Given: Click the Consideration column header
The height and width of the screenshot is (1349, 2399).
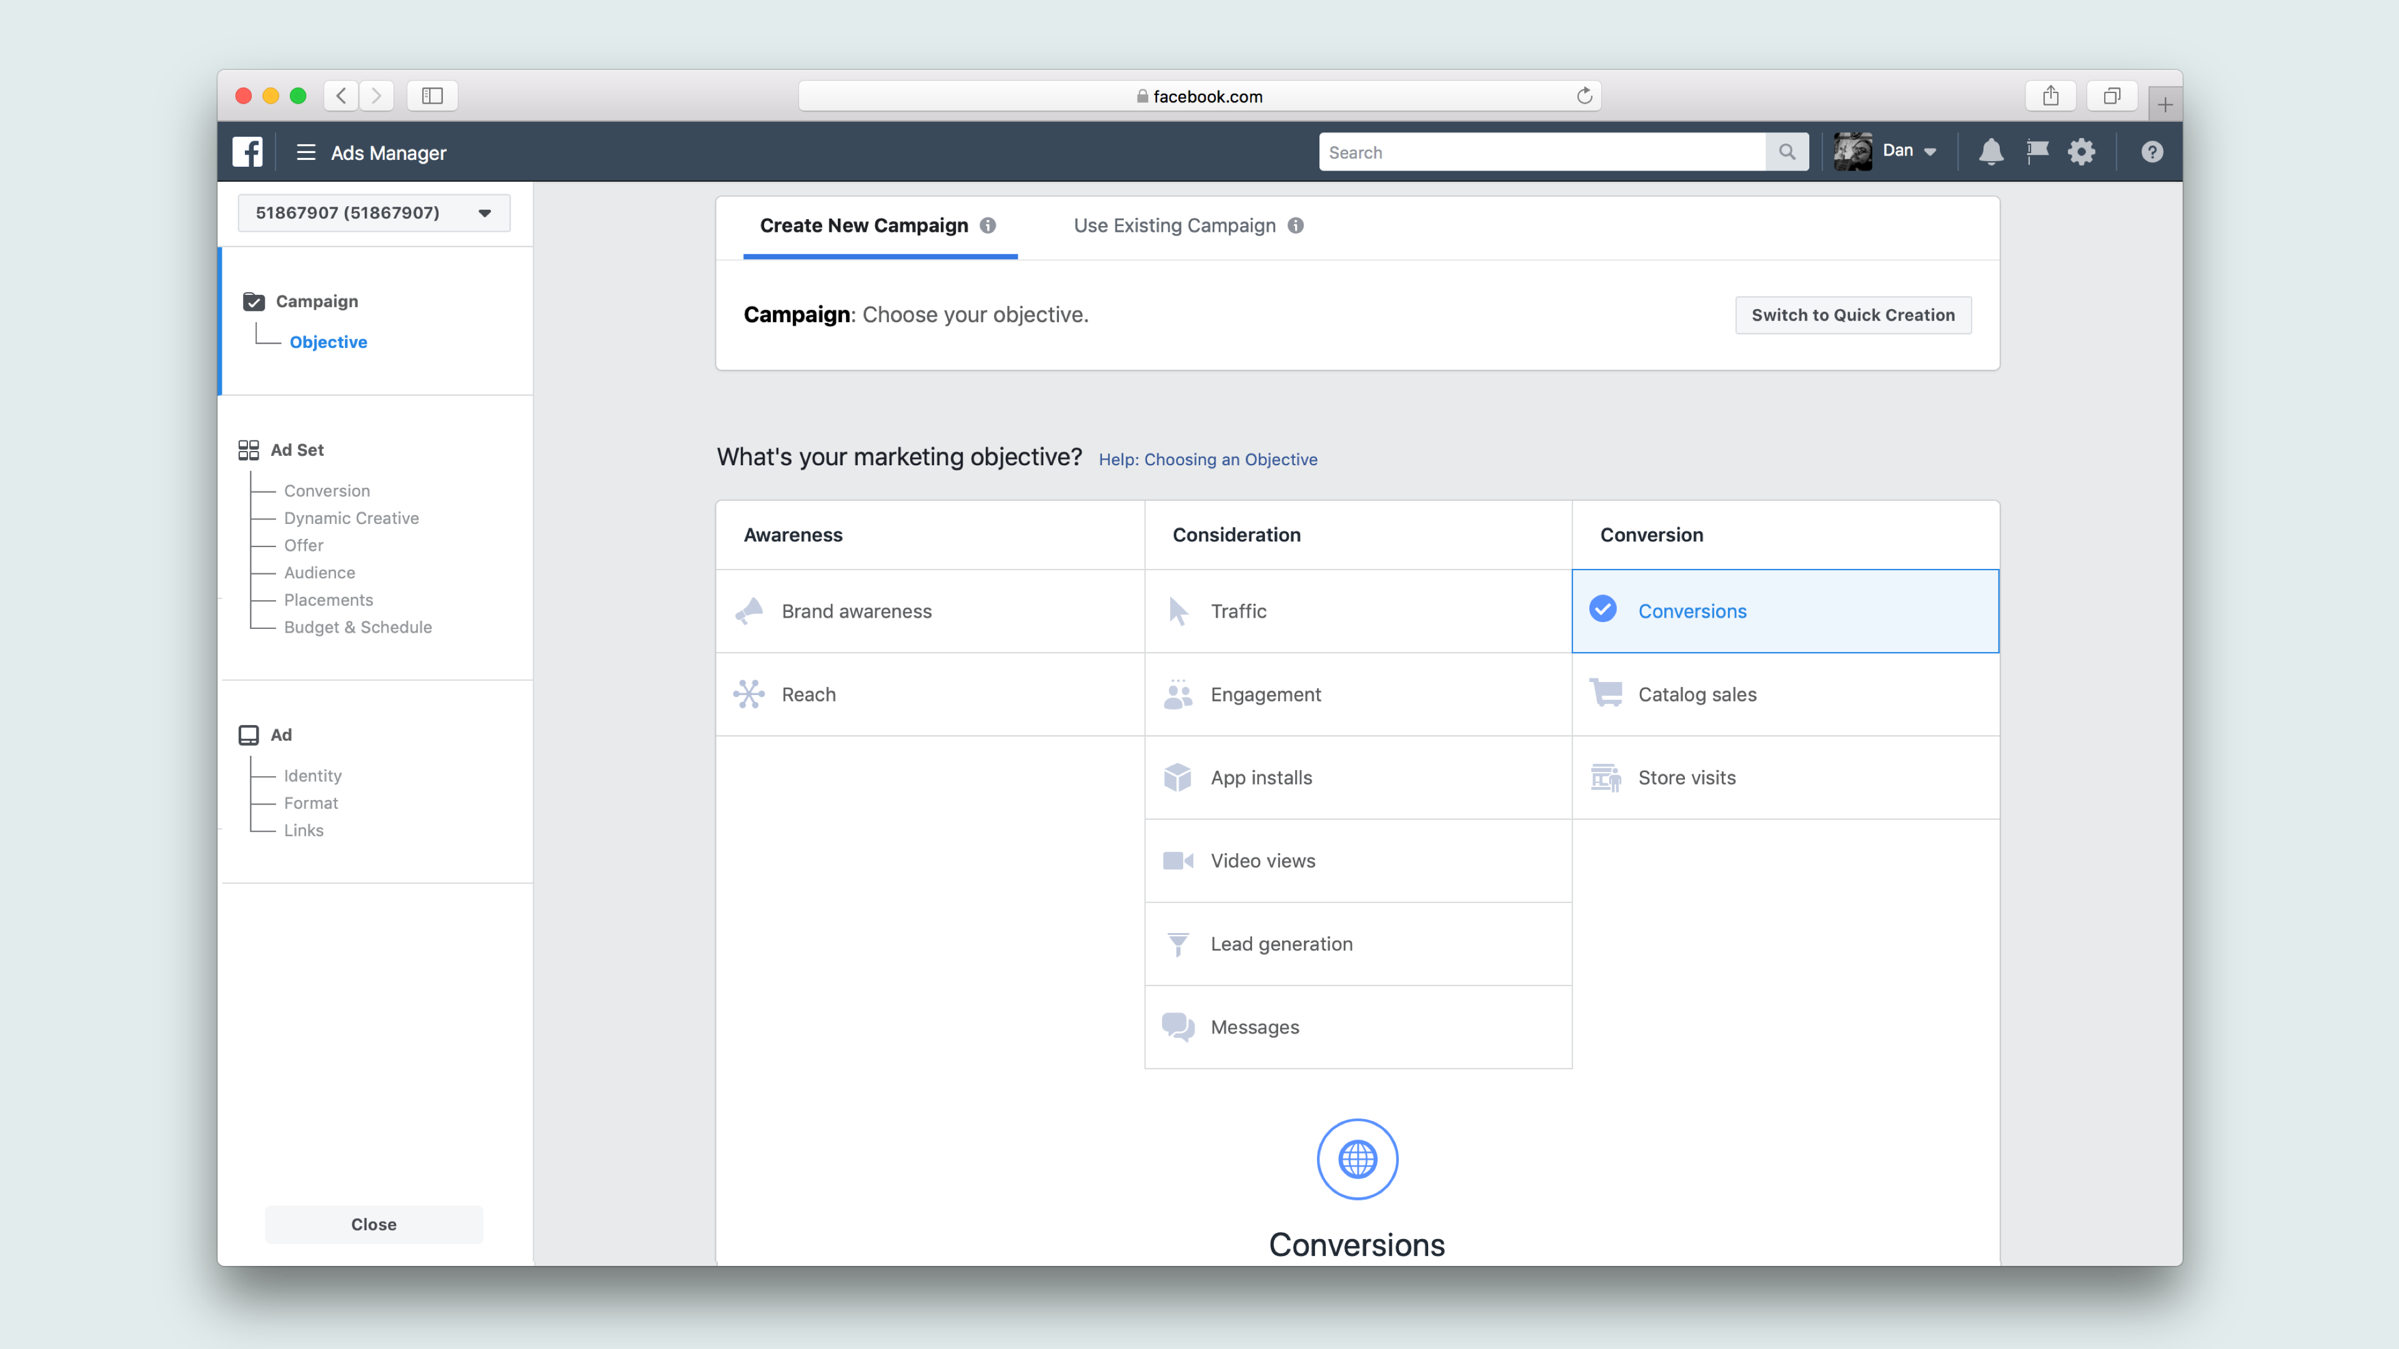Looking at the screenshot, I should [x=1237, y=535].
